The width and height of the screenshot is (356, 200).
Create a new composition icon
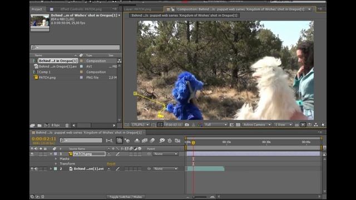[x=47, y=126]
